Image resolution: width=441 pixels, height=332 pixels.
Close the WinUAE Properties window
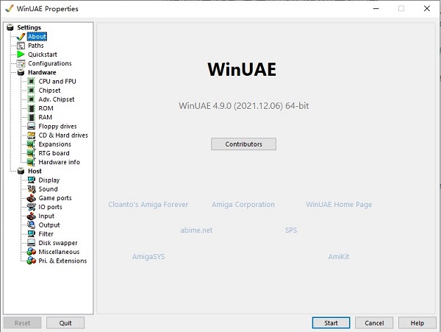pos(427,8)
